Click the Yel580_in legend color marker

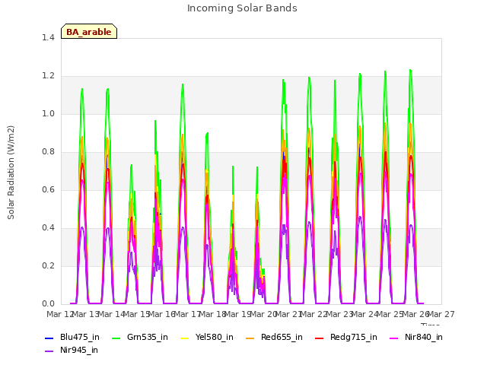tap(184, 338)
